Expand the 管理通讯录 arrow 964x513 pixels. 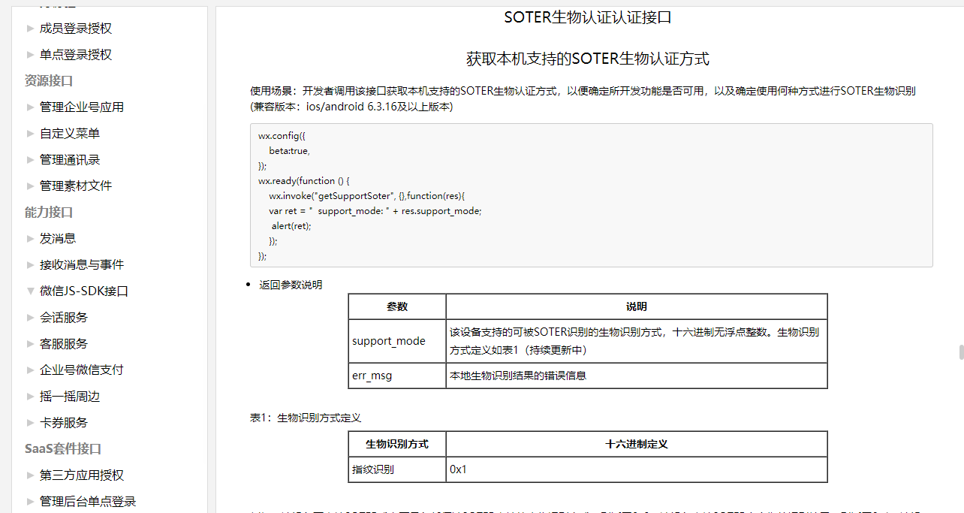pos(30,160)
